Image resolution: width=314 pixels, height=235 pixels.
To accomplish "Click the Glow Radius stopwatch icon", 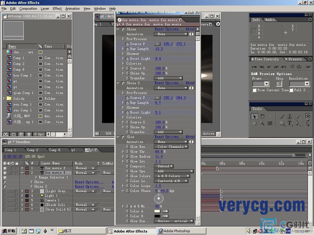I will (x=127, y=156).
